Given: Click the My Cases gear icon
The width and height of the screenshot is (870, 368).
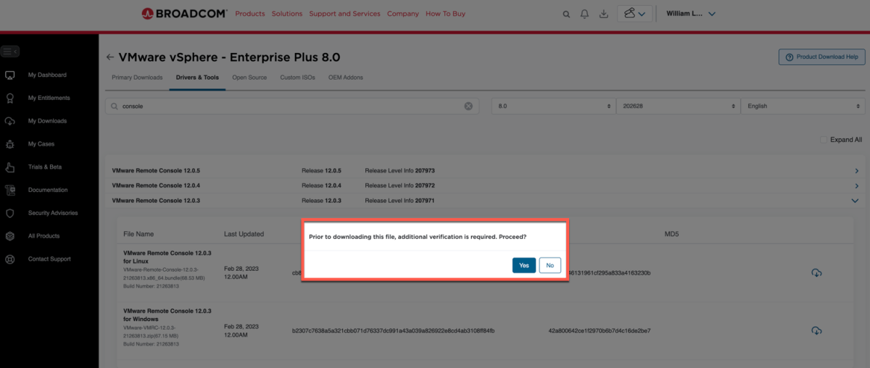Looking at the screenshot, I should (10, 144).
